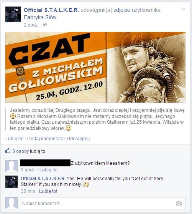Viewport: 192px width, 214px height.
Task: Show the '3 osoby' who like this
Action: pos(21,151)
